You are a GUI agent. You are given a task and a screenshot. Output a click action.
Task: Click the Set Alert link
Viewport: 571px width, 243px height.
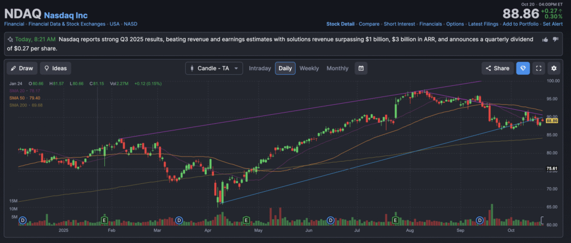point(554,24)
